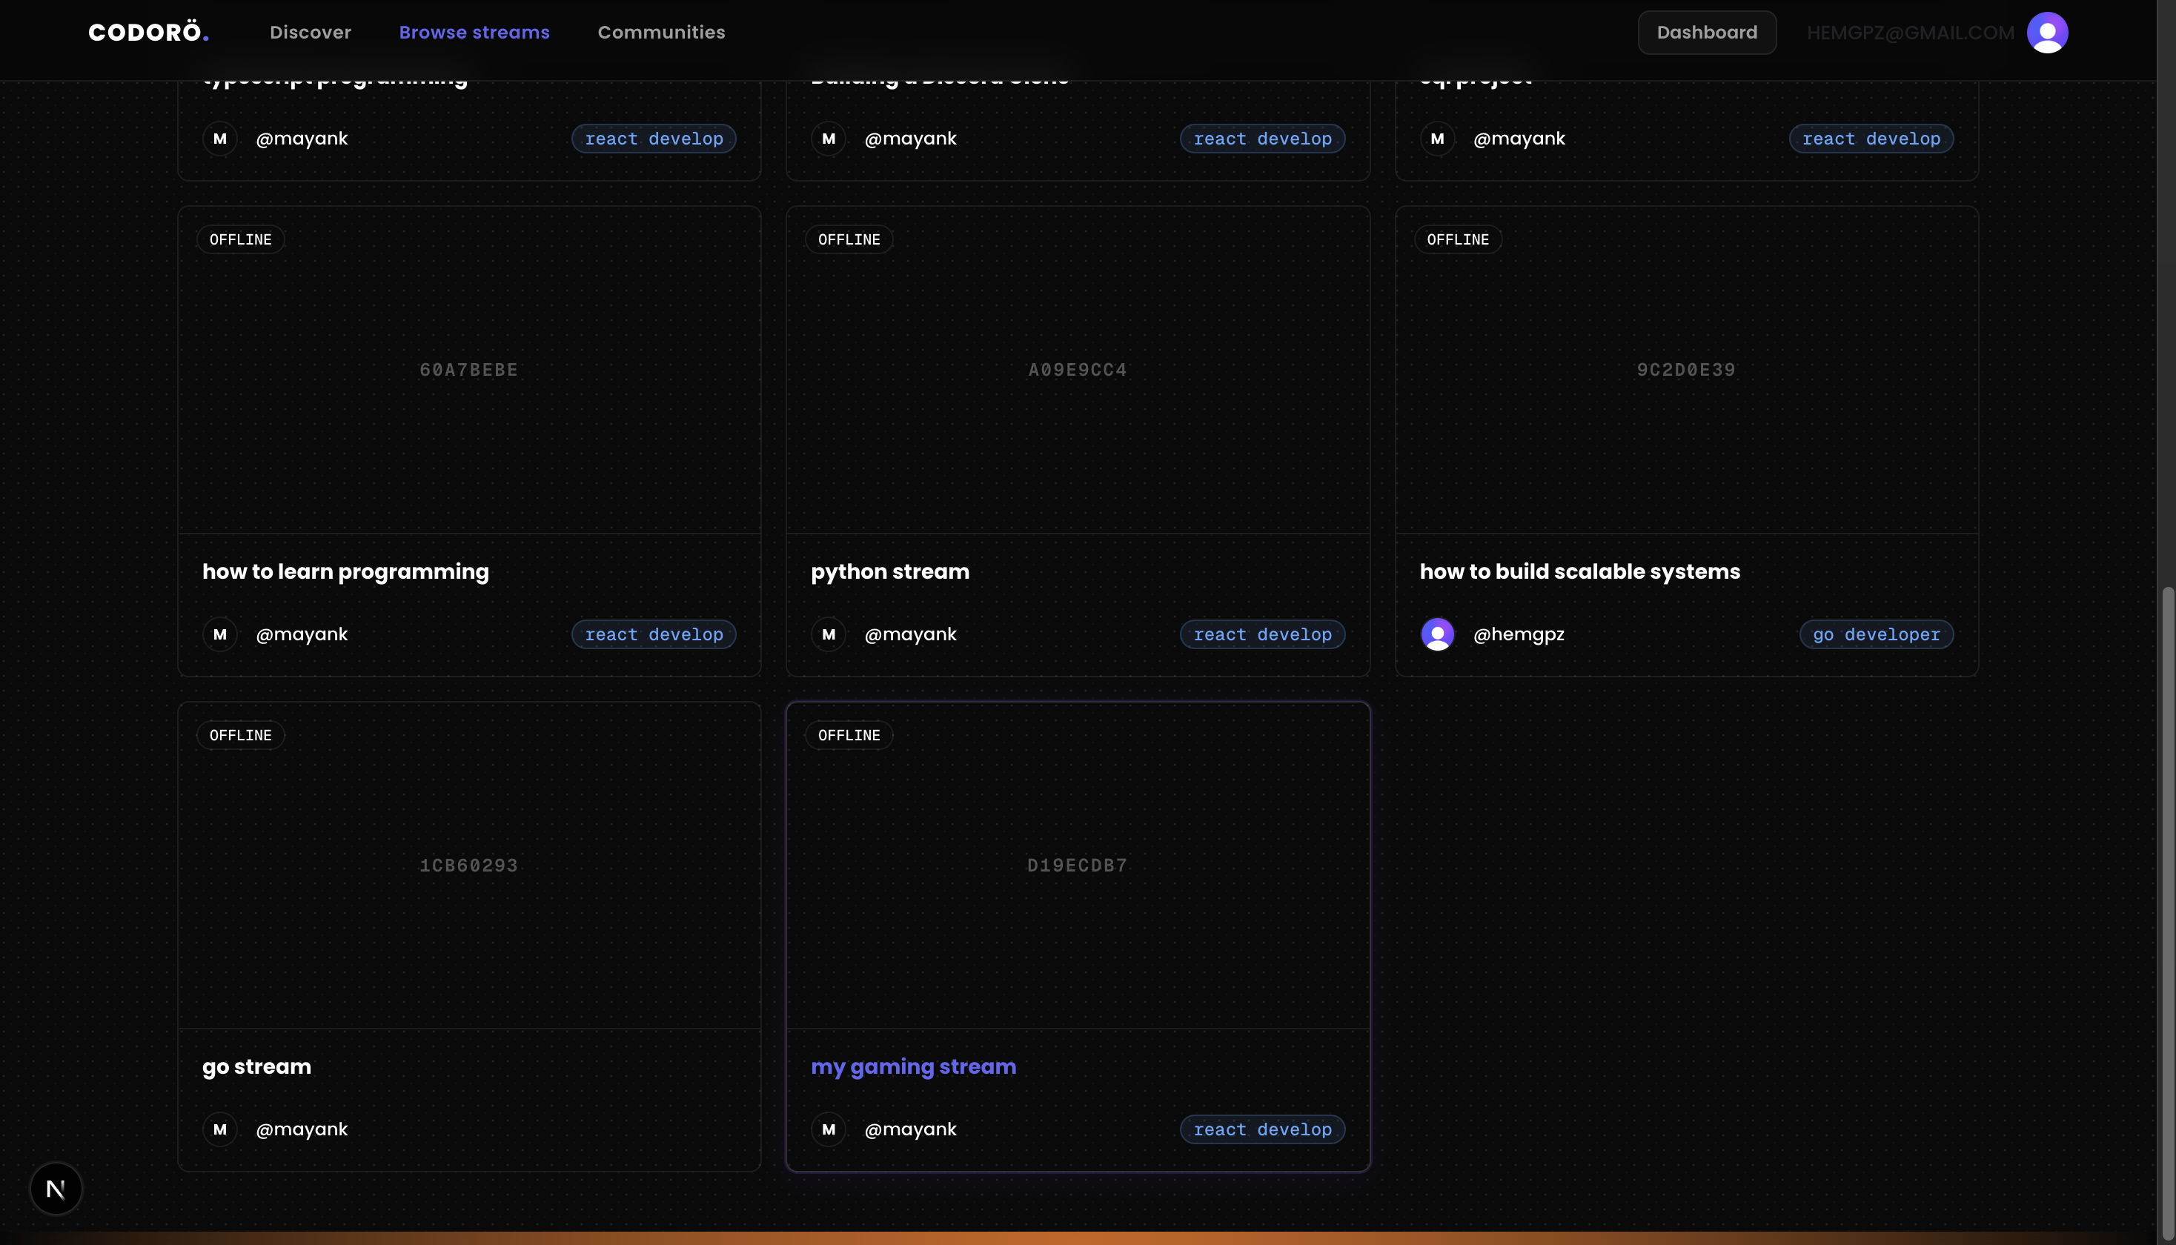Viewport: 2176px width, 1245px height.
Task: Click OFFLINE badge on my gaming stream card
Action: (849, 735)
